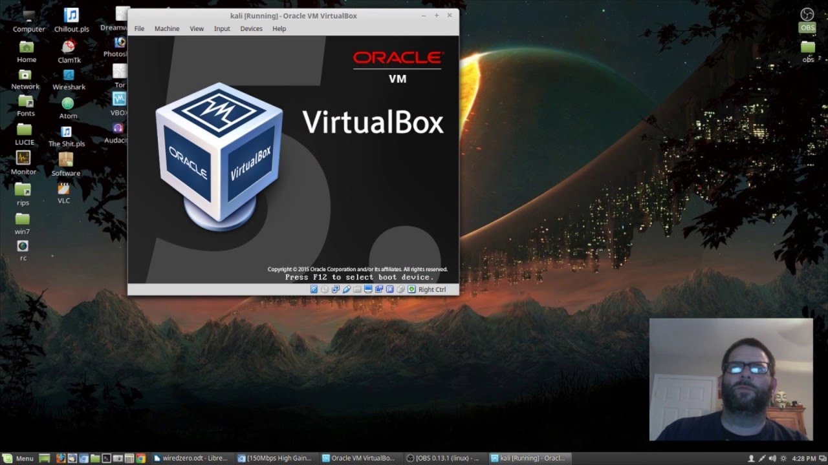Image resolution: width=828 pixels, height=465 pixels.
Task: Select the Chillout.pls playlist file
Action: [71, 20]
